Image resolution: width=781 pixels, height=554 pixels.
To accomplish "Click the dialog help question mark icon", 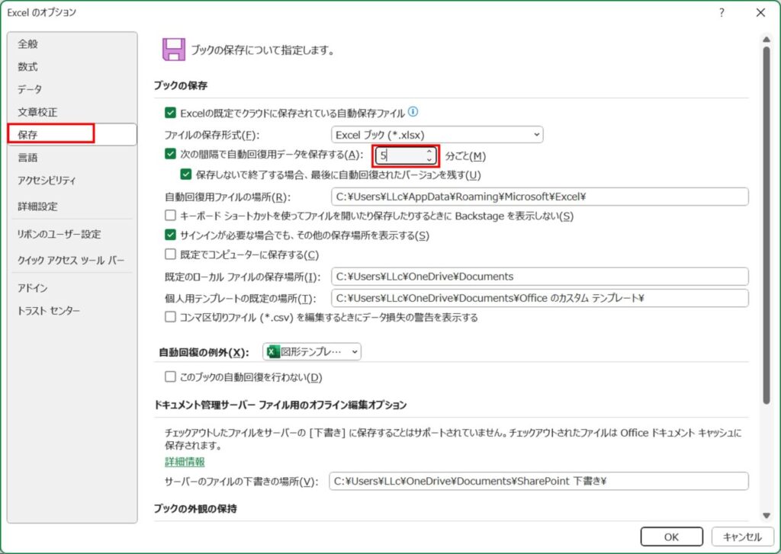I will coord(722,12).
